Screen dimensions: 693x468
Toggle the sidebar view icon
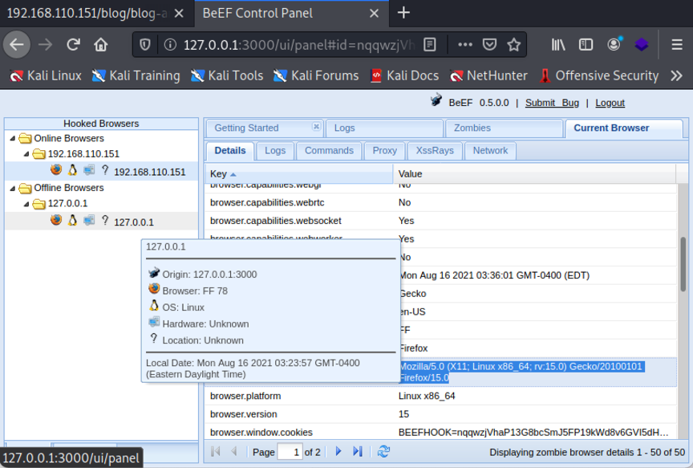586,45
